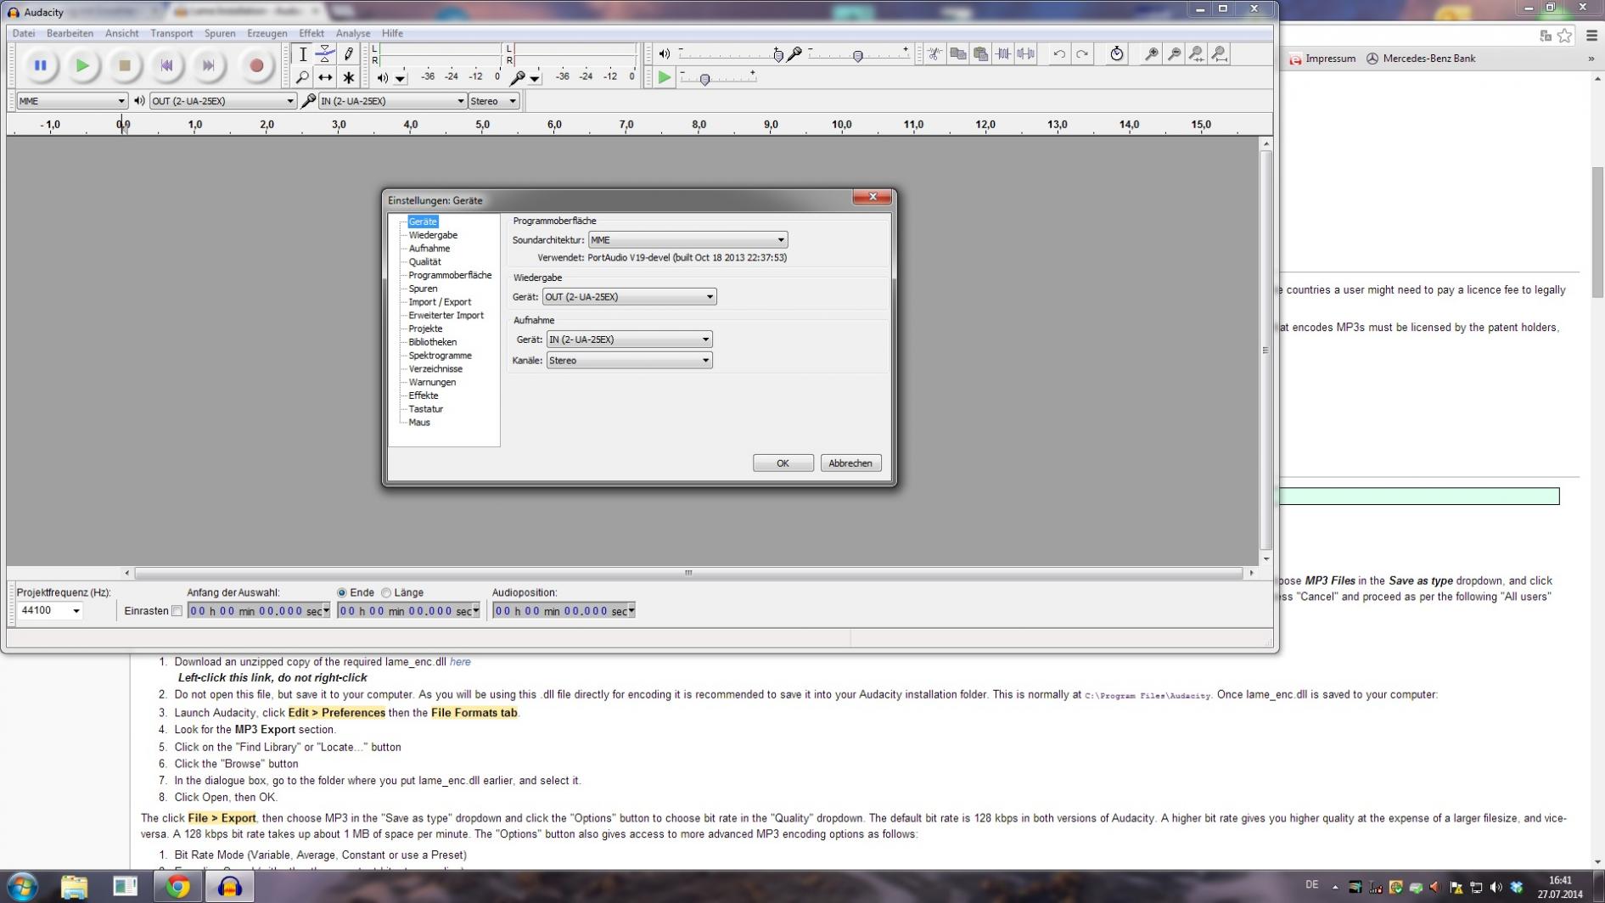Click Windows Start button
Viewport: 1605px width, 903px height.
pyautogui.click(x=22, y=887)
